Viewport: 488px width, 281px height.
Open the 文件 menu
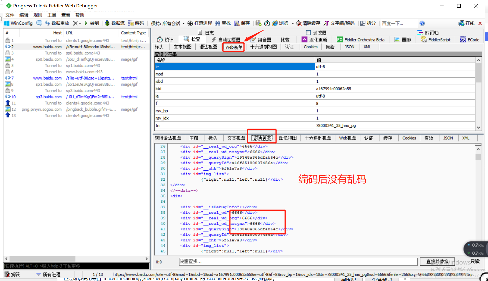pyautogui.click(x=10, y=15)
